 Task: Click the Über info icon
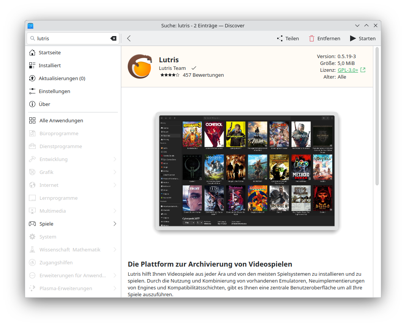click(32, 104)
